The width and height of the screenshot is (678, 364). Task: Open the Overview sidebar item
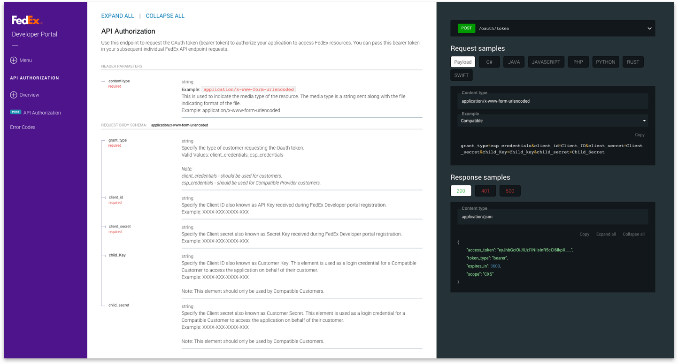tap(29, 95)
